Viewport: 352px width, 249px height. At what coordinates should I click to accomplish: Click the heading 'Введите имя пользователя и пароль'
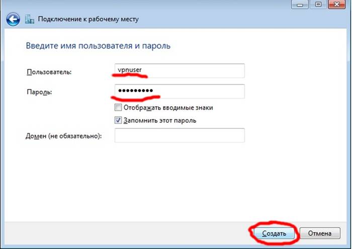98,46
